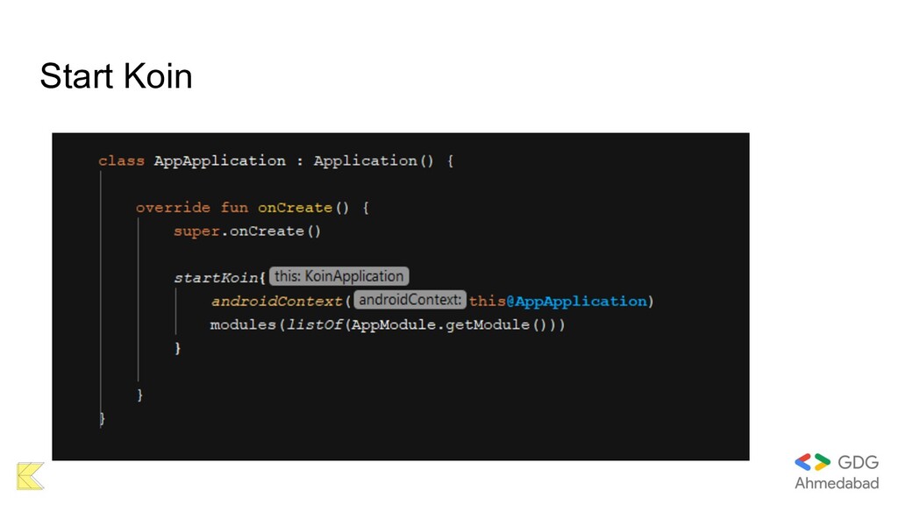Click the Application() superclass reference
This screenshot has width=898, height=505.
pyautogui.click(x=374, y=161)
